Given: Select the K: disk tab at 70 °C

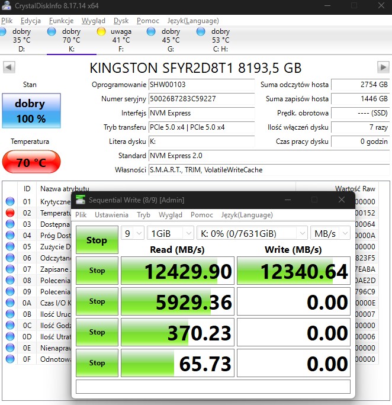Looking at the screenshot, I should (x=71, y=40).
